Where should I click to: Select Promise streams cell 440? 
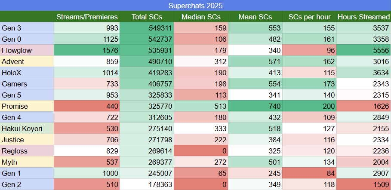(x=87, y=106)
